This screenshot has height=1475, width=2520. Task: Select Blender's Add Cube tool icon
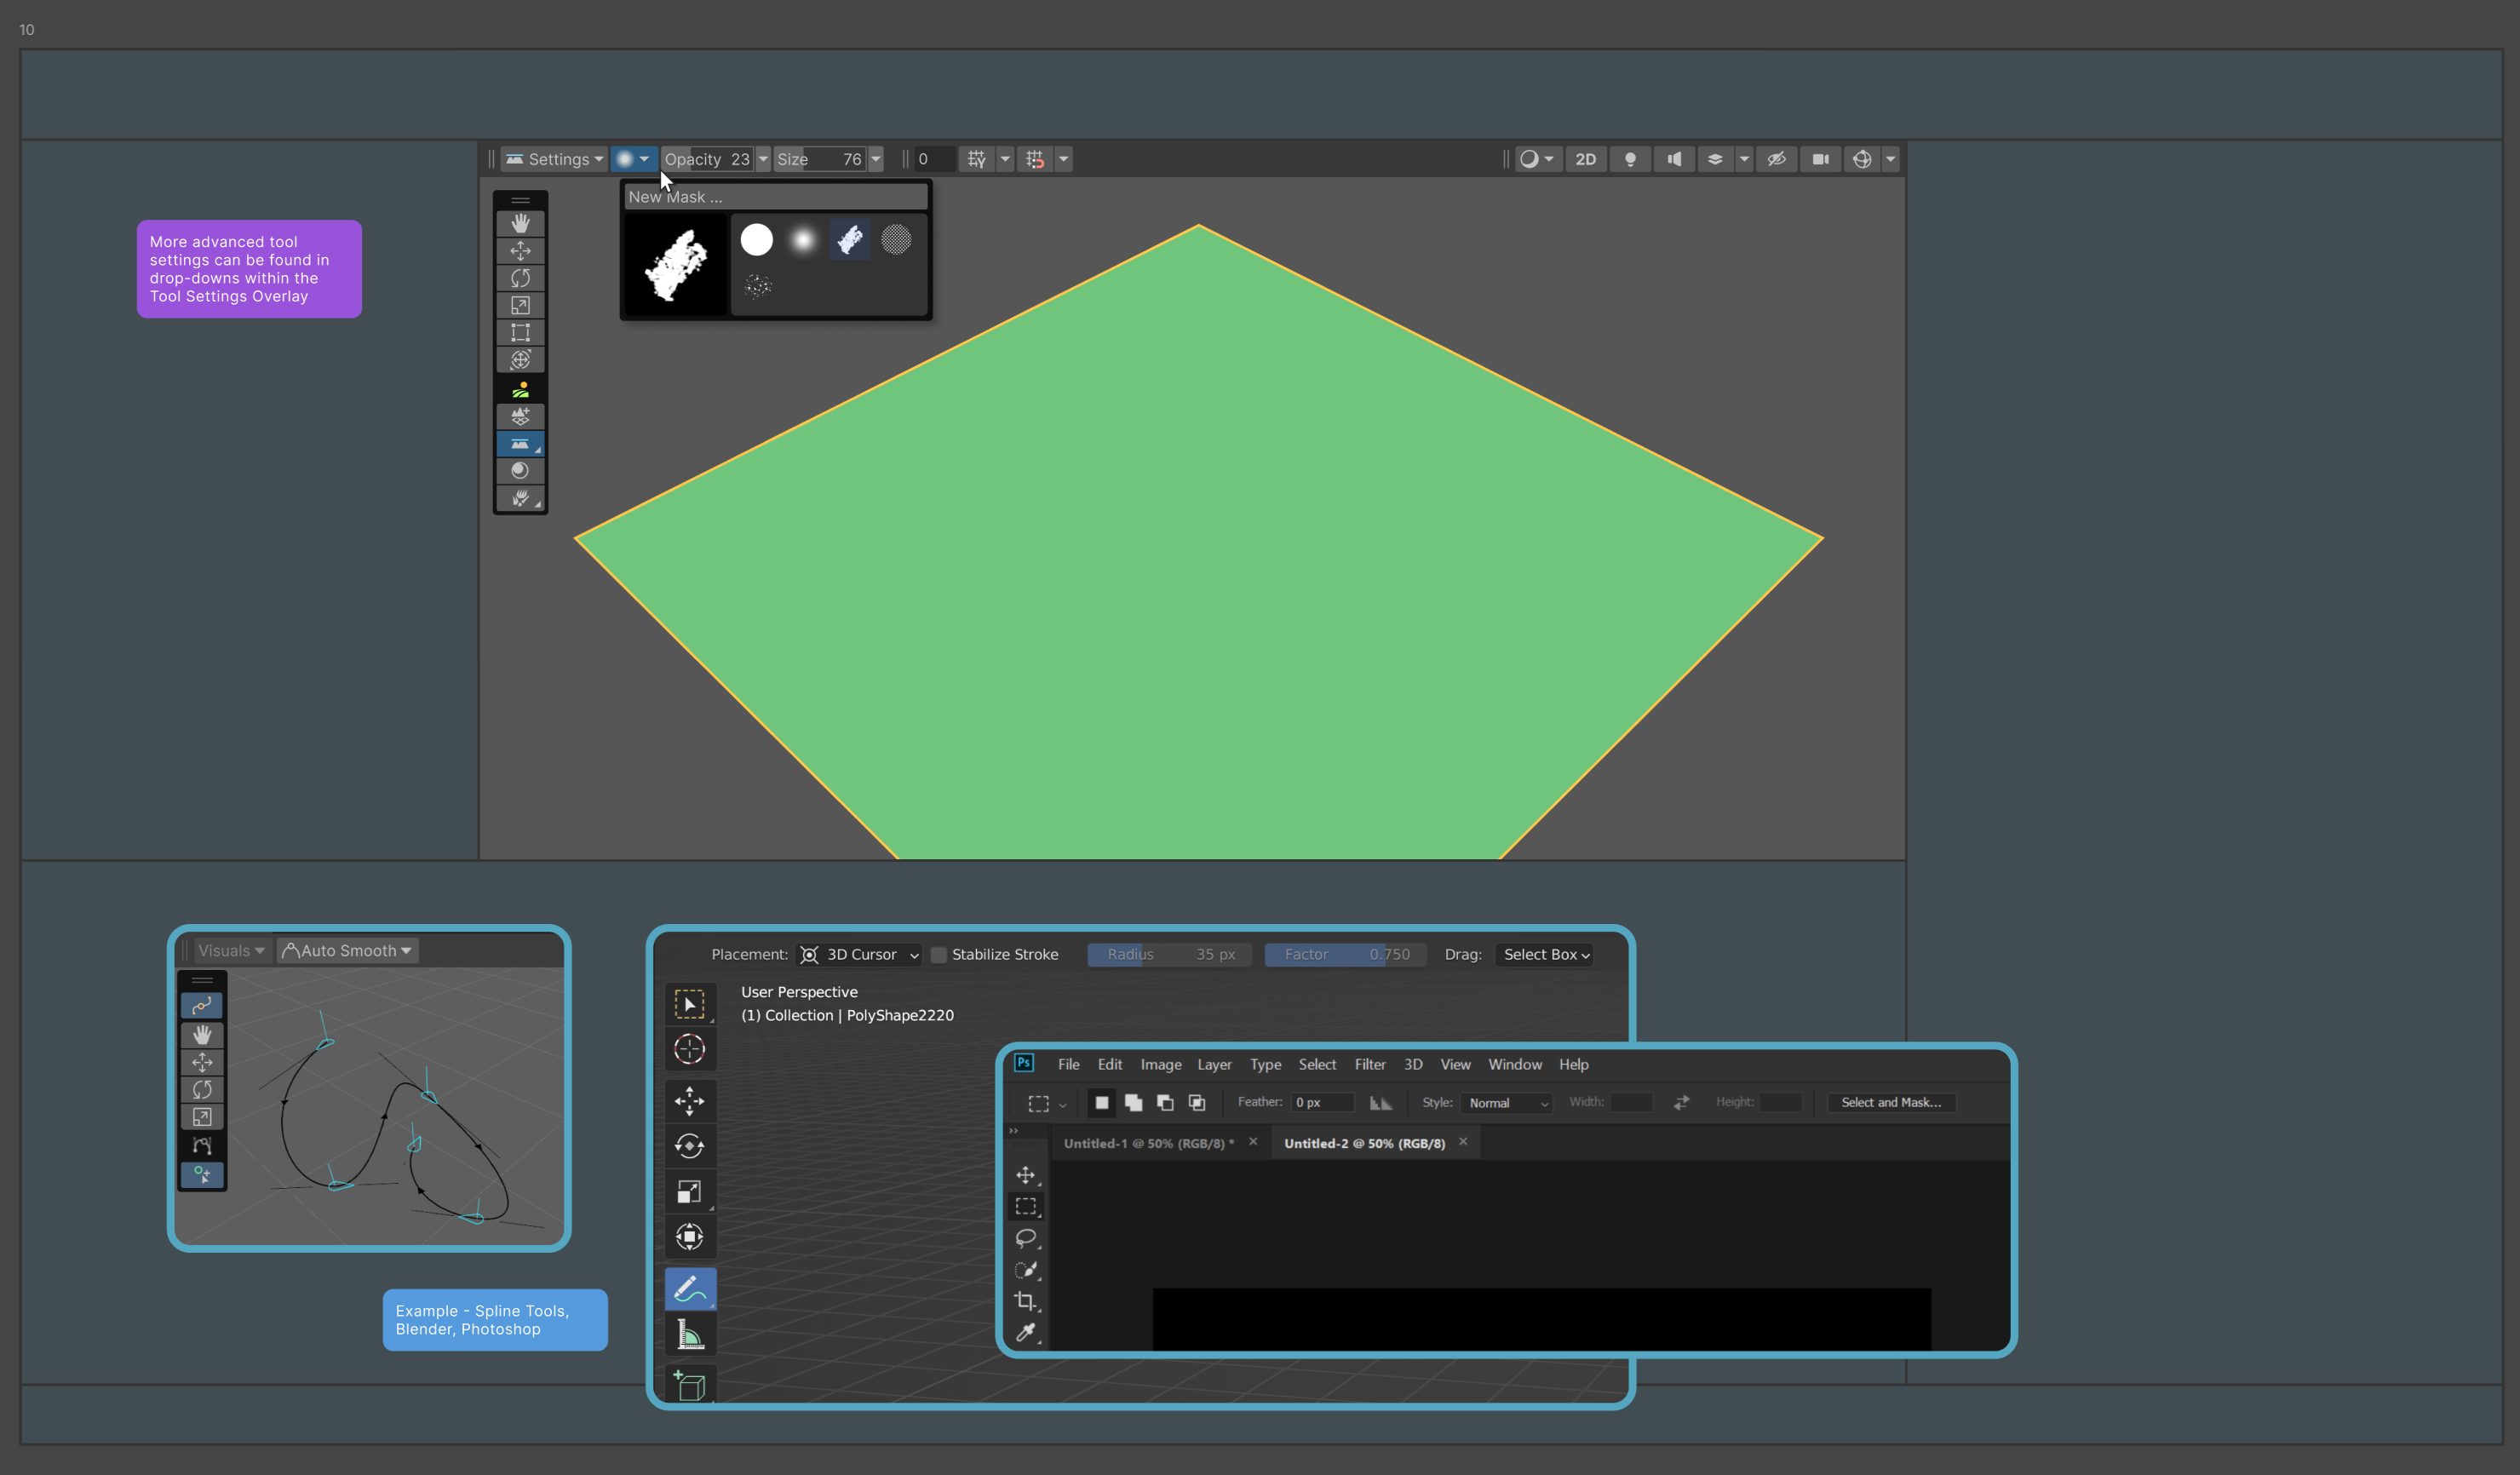[690, 1386]
